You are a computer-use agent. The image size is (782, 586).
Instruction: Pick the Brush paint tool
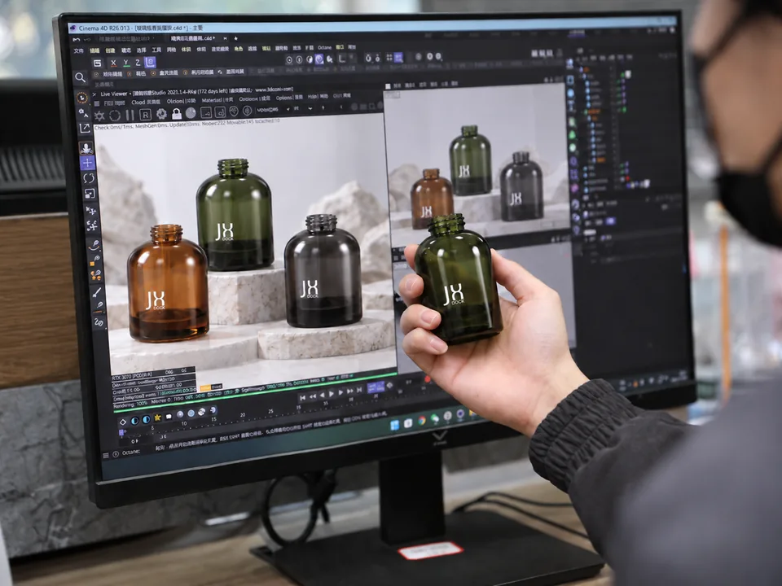click(x=97, y=292)
